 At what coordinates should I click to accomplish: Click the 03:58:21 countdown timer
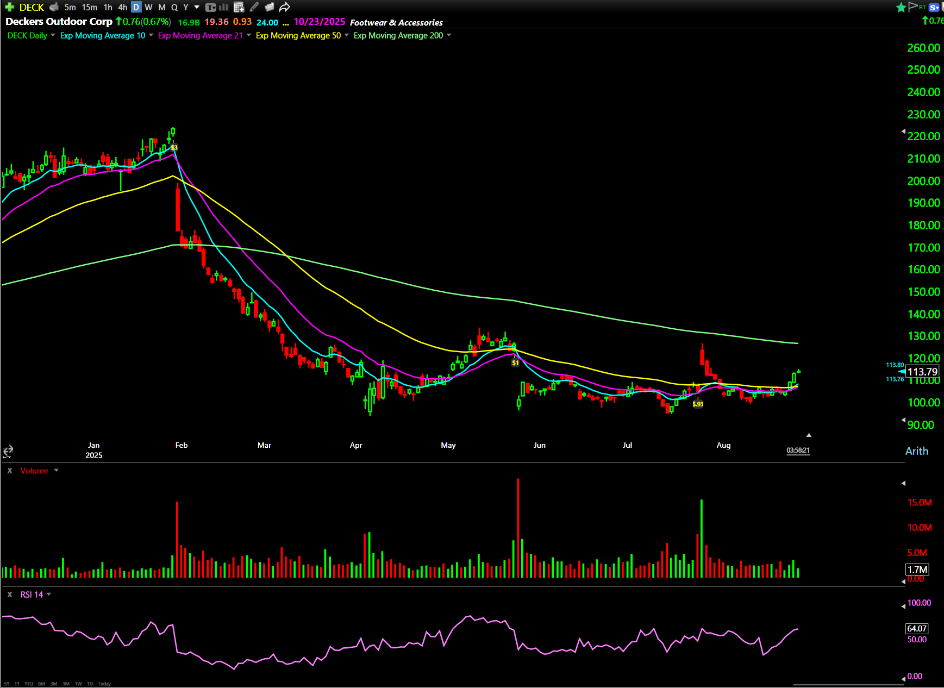tap(798, 451)
